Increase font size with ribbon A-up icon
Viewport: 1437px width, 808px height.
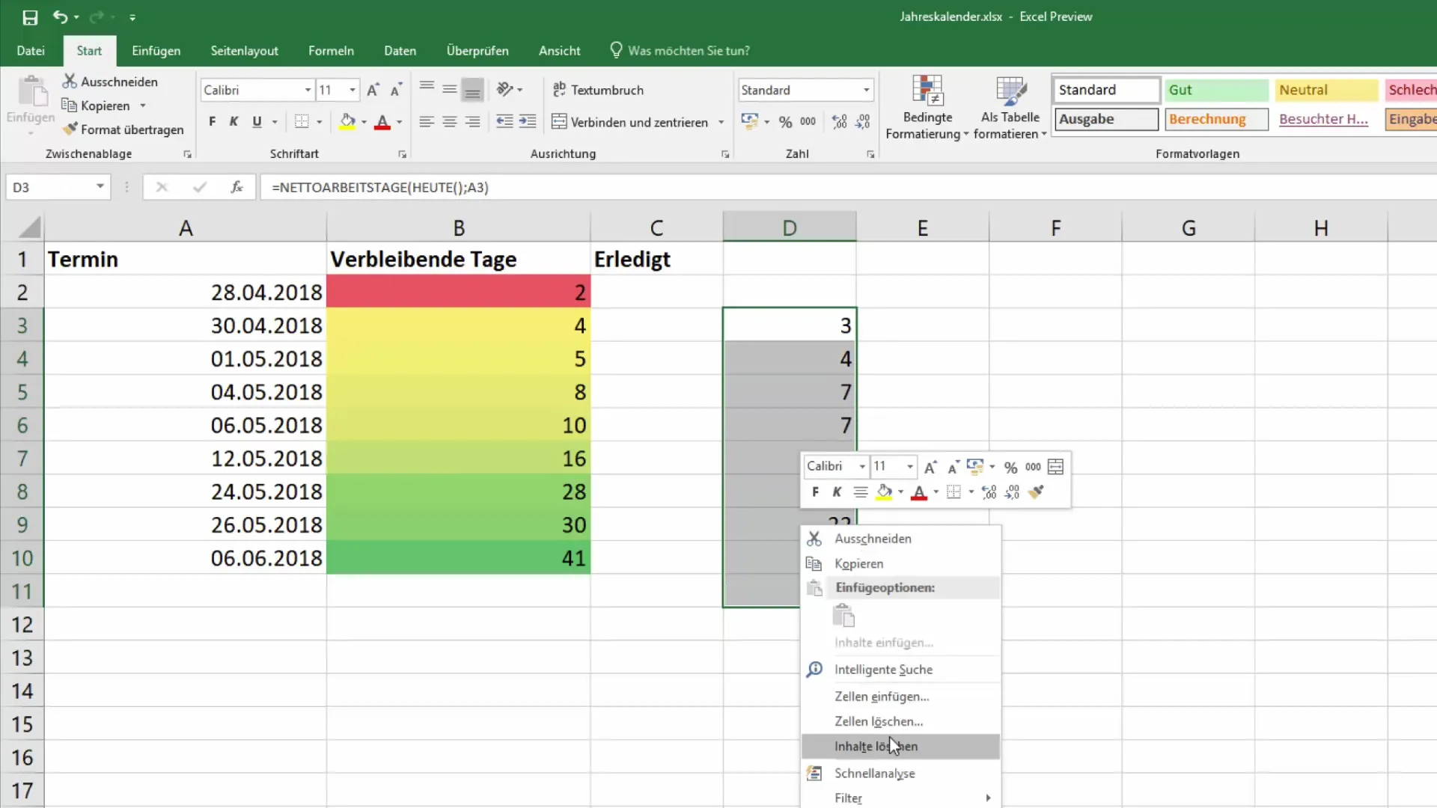pyautogui.click(x=373, y=90)
